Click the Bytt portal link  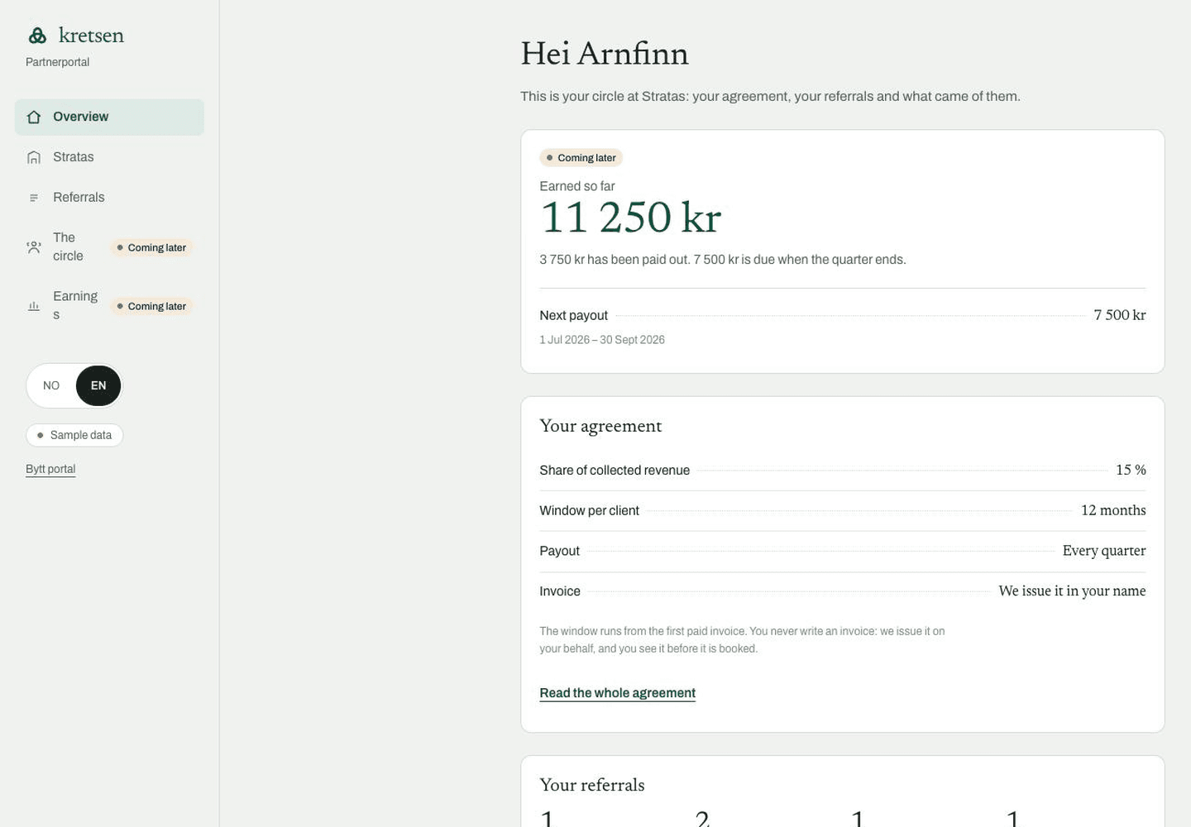(50, 469)
